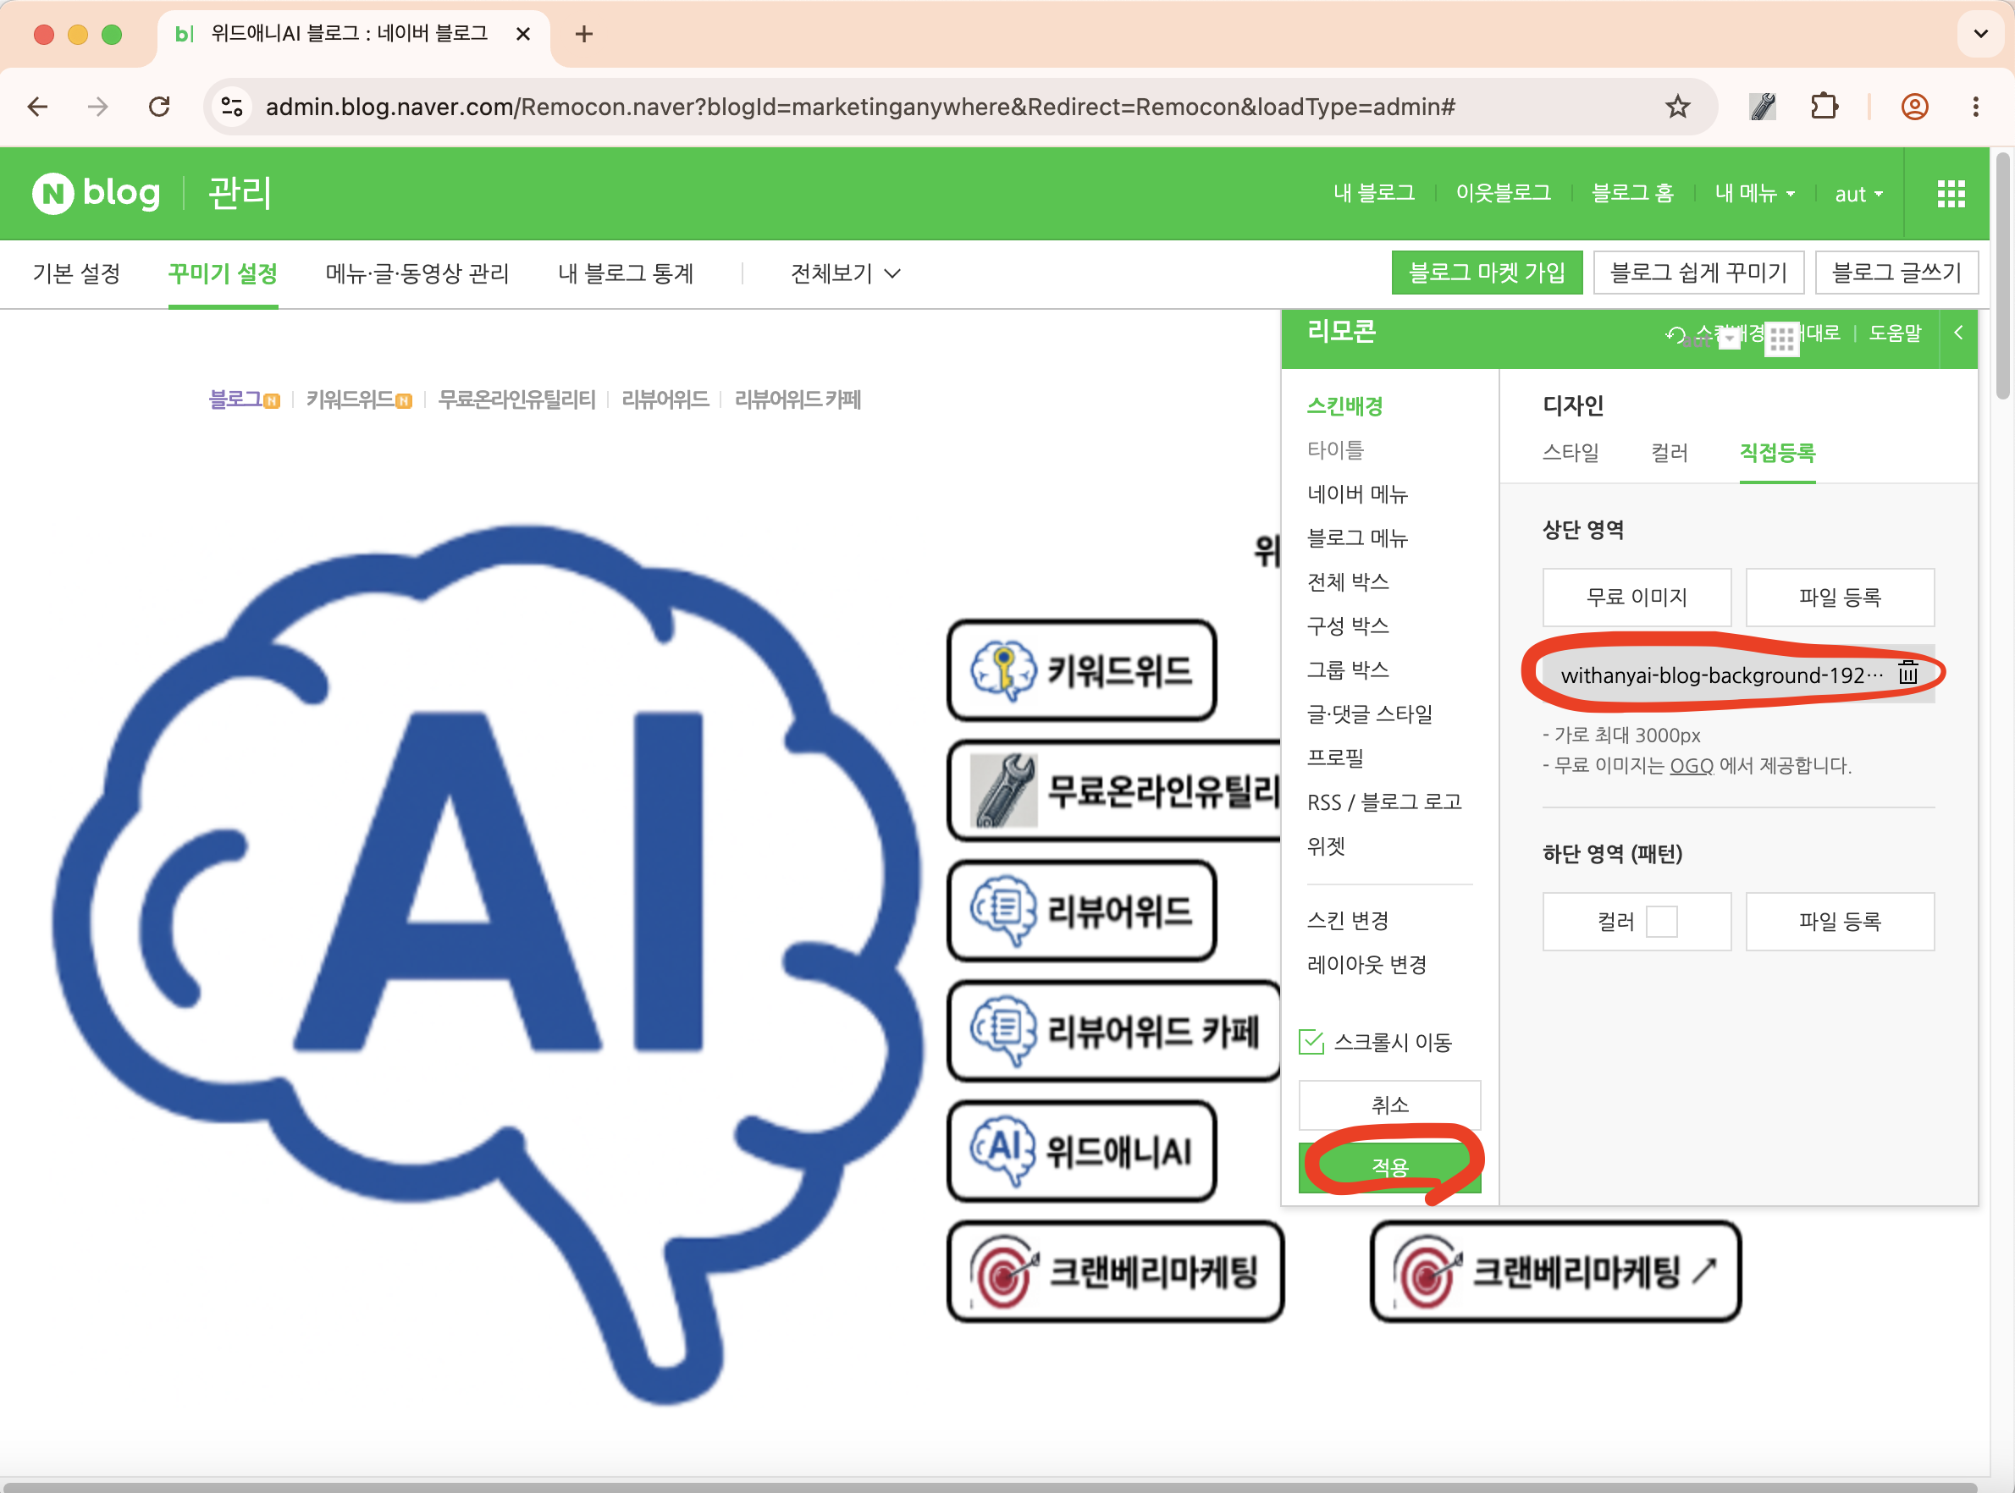
Task: Select 위젯 in the remocon menu
Action: (1326, 846)
